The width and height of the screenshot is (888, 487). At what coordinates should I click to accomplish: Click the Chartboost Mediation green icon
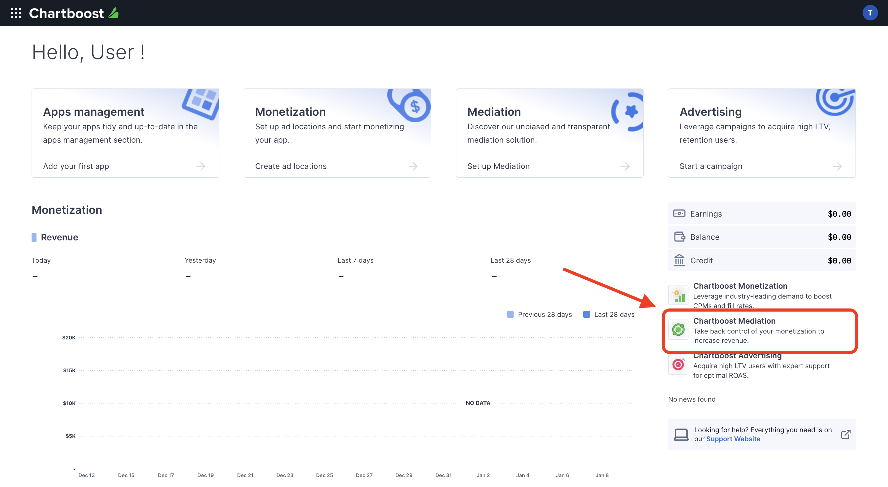[678, 327]
